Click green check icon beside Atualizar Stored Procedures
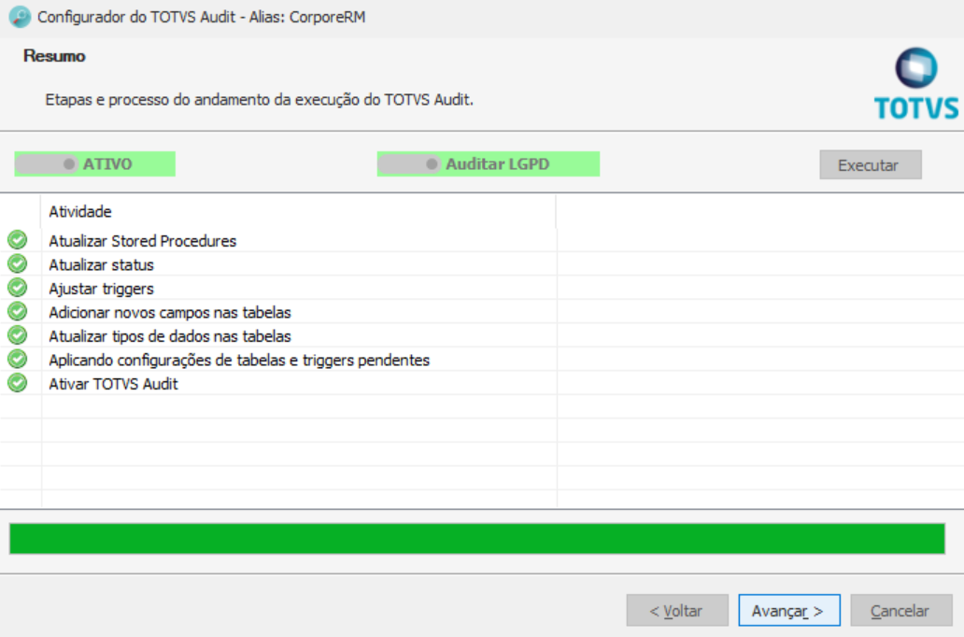This screenshot has height=637, width=964. 17,240
